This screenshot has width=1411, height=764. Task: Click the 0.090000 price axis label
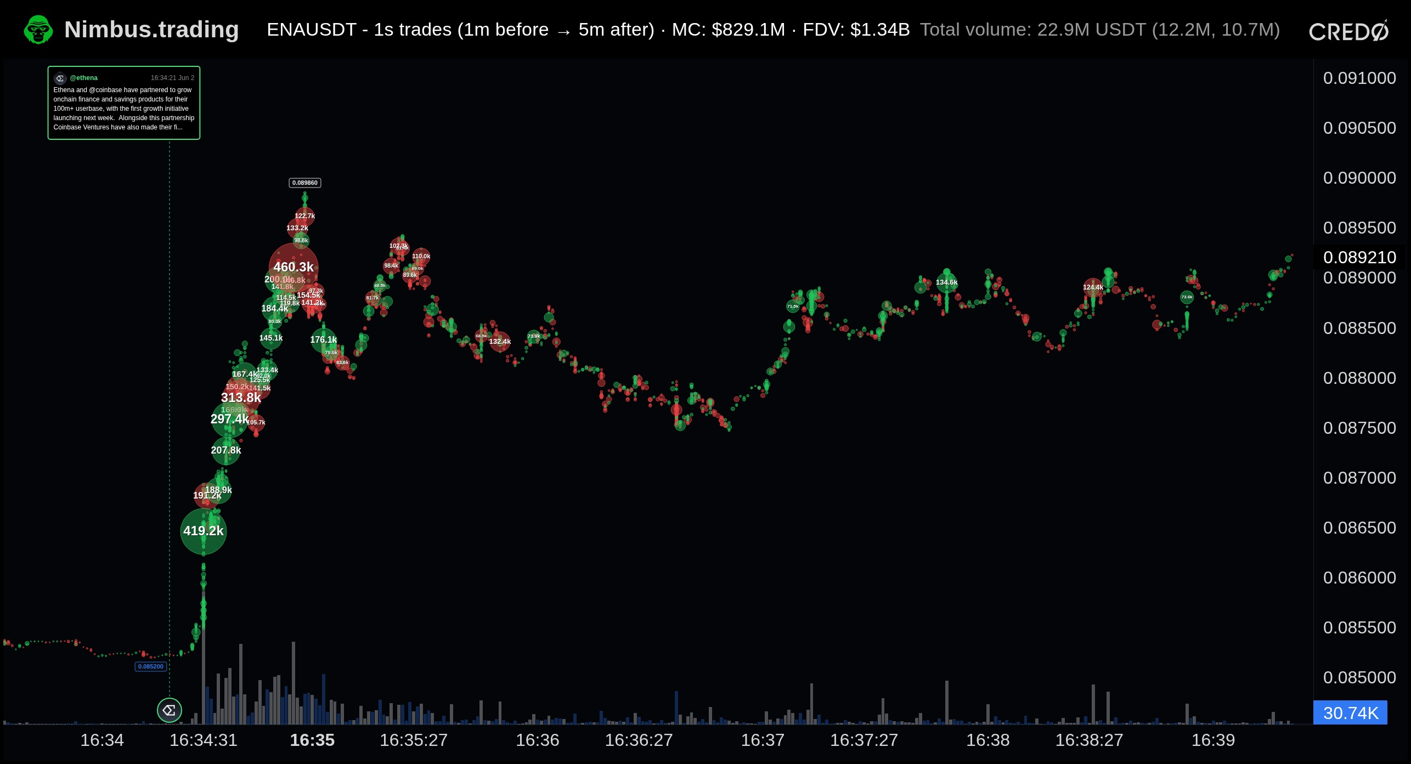point(1359,178)
